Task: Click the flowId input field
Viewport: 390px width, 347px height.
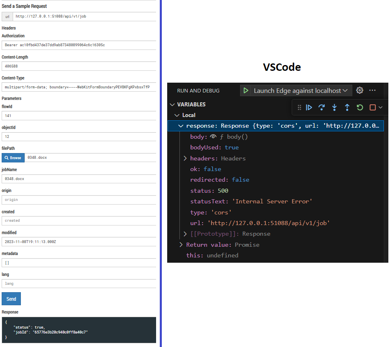Action: (x=79, y=116)
